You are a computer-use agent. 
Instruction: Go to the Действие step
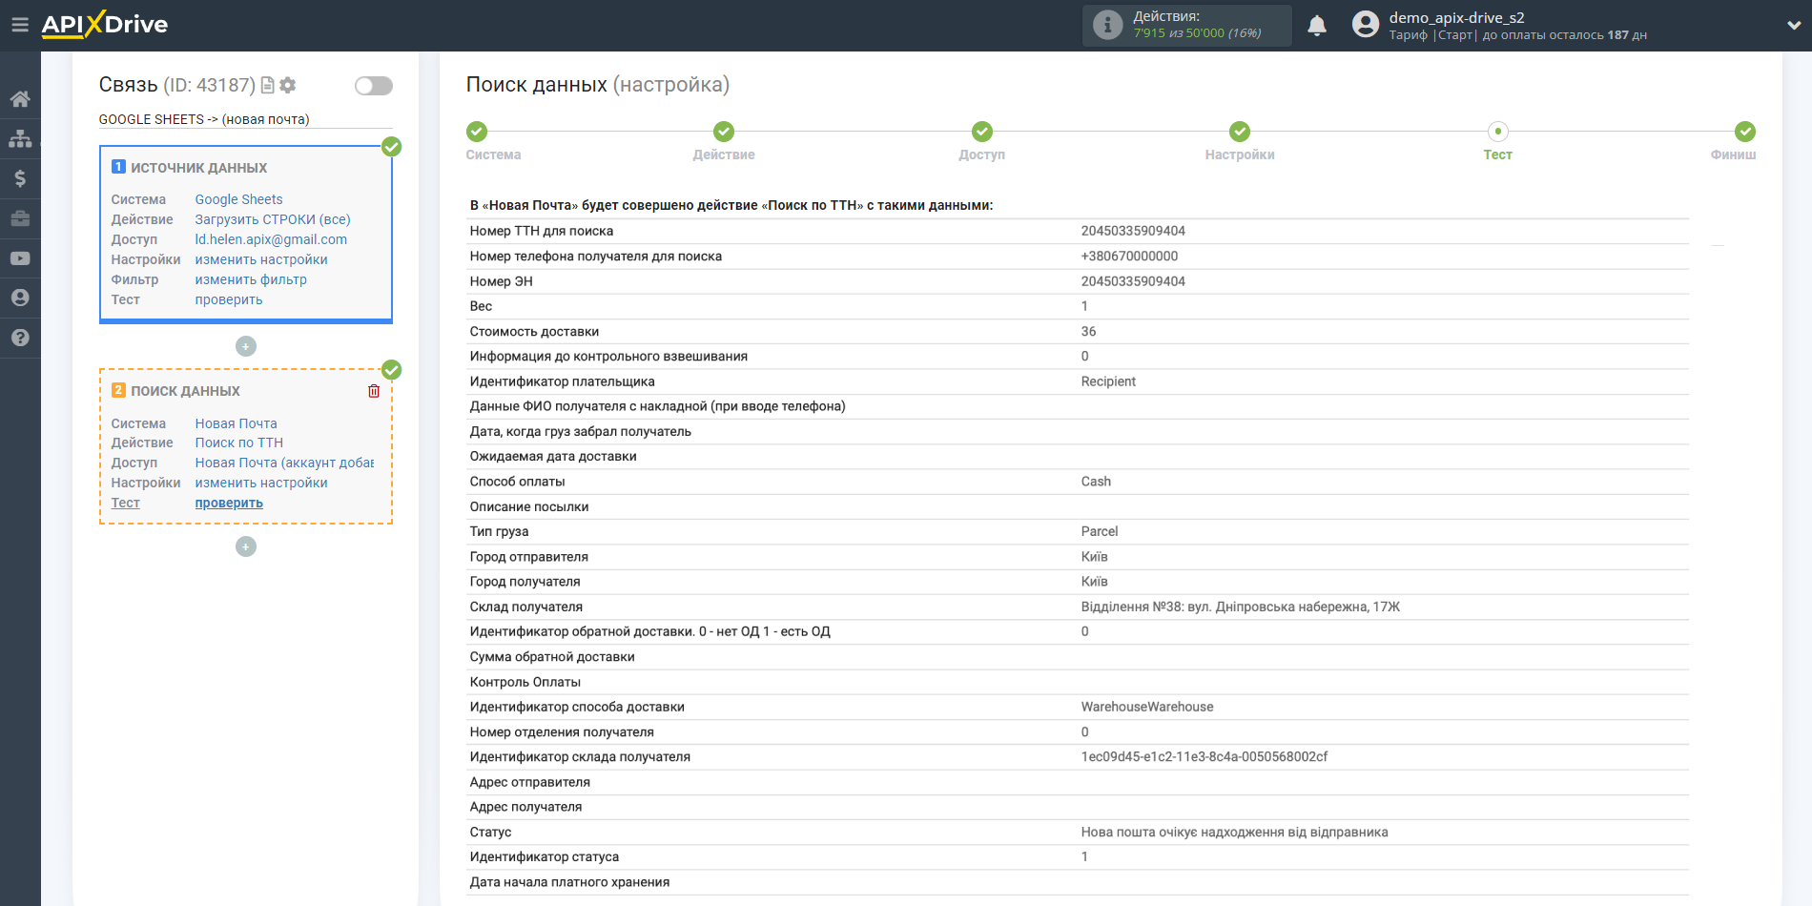(x=724, y=132)
